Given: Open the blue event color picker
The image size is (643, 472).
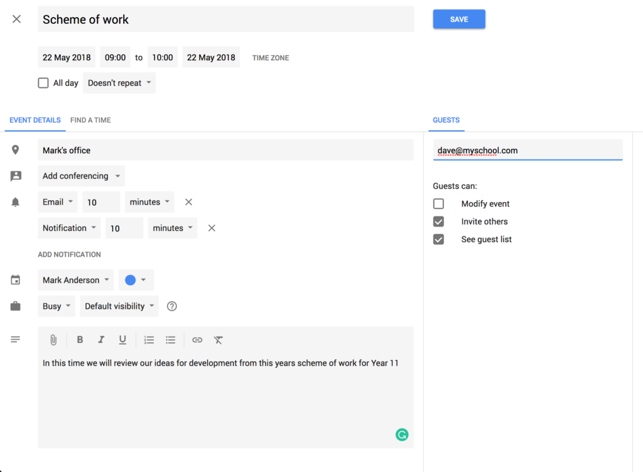Looking at the screenshot, I should coord(136,281).
